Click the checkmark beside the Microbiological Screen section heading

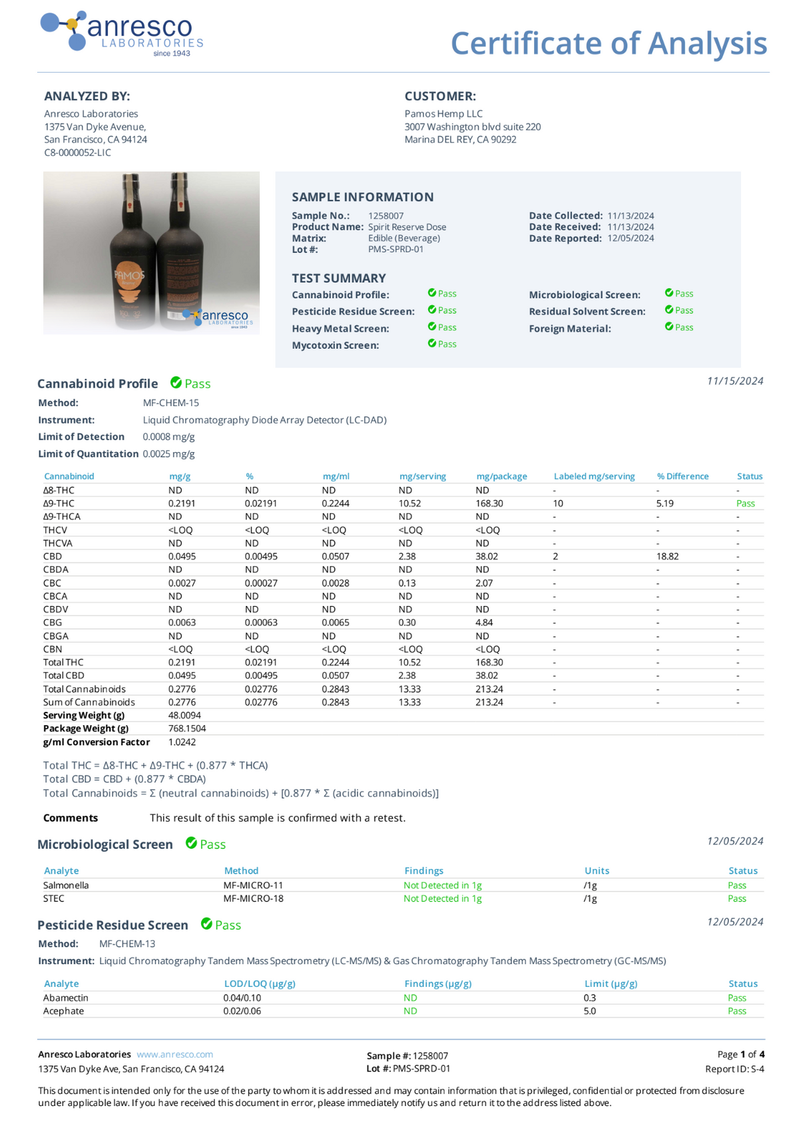click(191, 843)
